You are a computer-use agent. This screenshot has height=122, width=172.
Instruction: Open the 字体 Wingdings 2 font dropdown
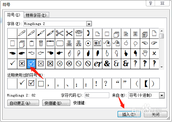point(89,24)
